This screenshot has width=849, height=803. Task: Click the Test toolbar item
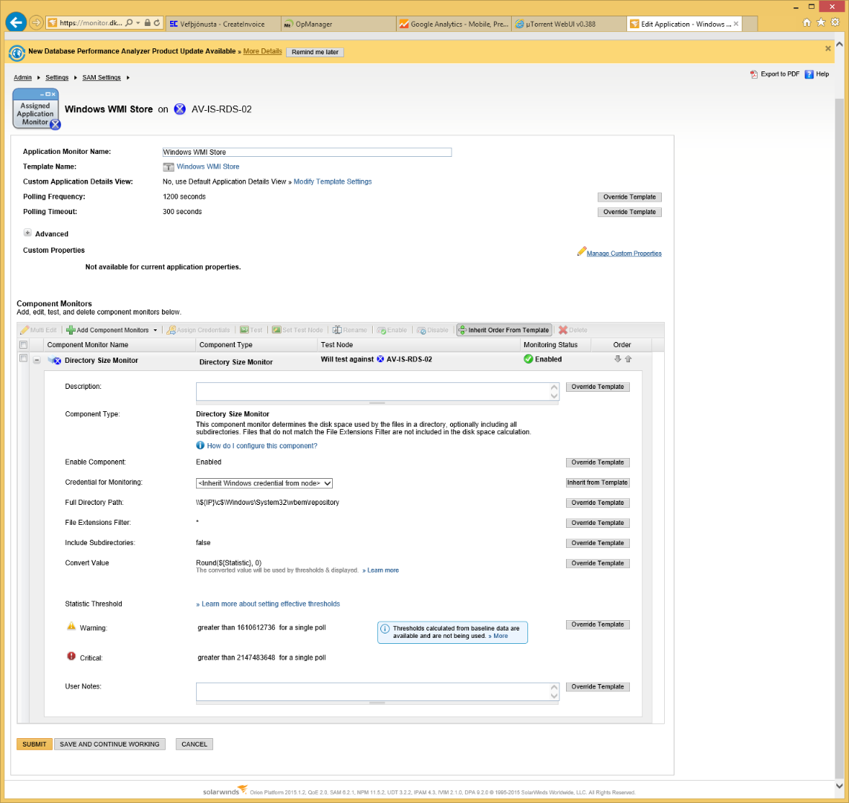pyautogui.click(x=251, y=330)
